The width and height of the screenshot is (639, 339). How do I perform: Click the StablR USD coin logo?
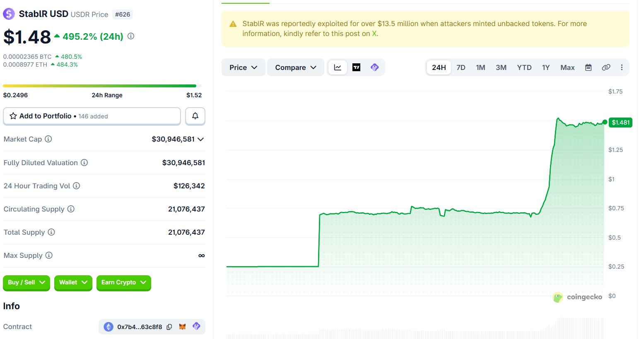coord(9,14)
